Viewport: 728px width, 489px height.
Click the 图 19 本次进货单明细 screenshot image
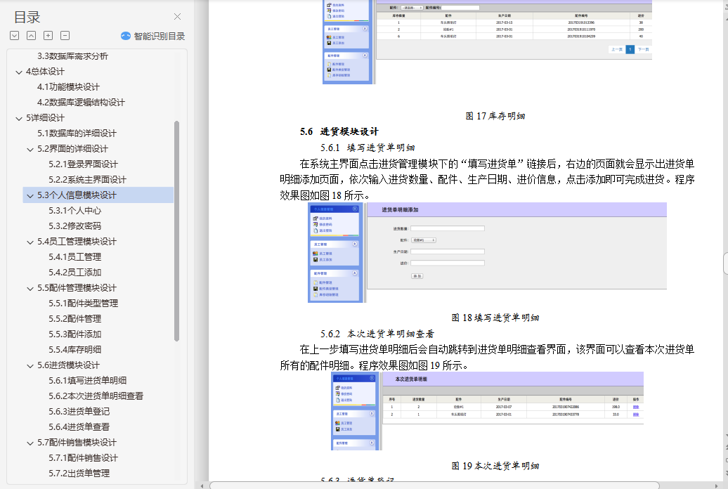click(487, 411)
